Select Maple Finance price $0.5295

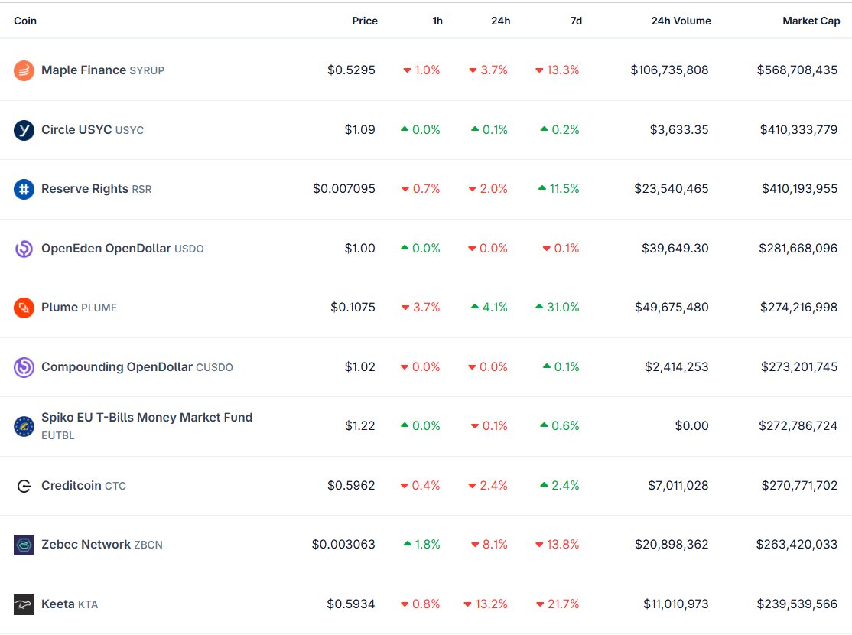[x=351, y=70]
